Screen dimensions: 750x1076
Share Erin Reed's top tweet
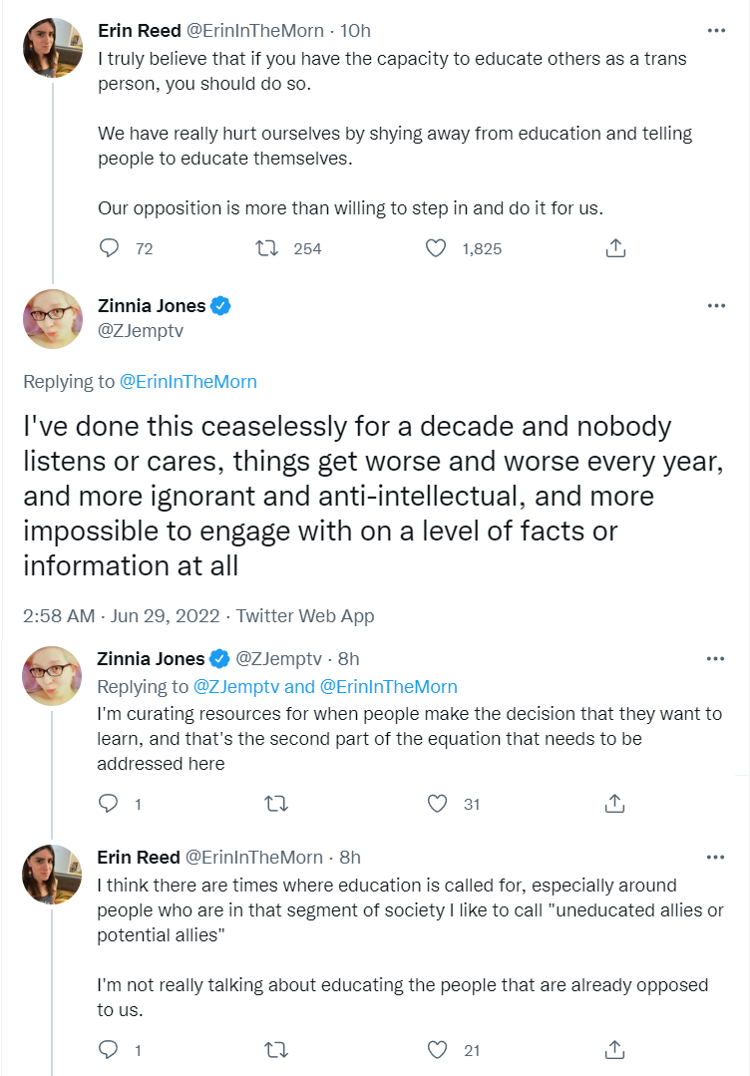[x=615, y=248]
